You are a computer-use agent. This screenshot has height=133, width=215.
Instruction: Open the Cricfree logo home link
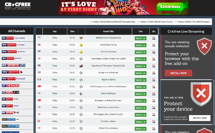click(x=18, y=6)
